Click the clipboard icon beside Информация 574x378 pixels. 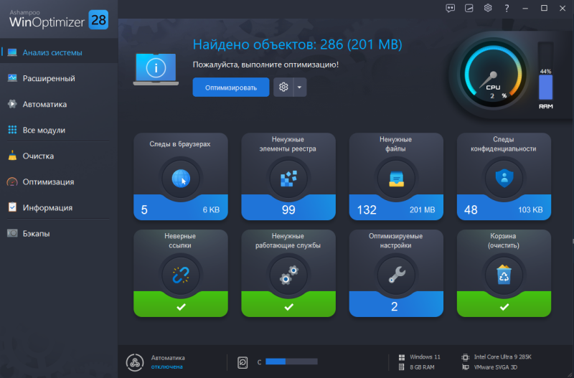point(12,207)
